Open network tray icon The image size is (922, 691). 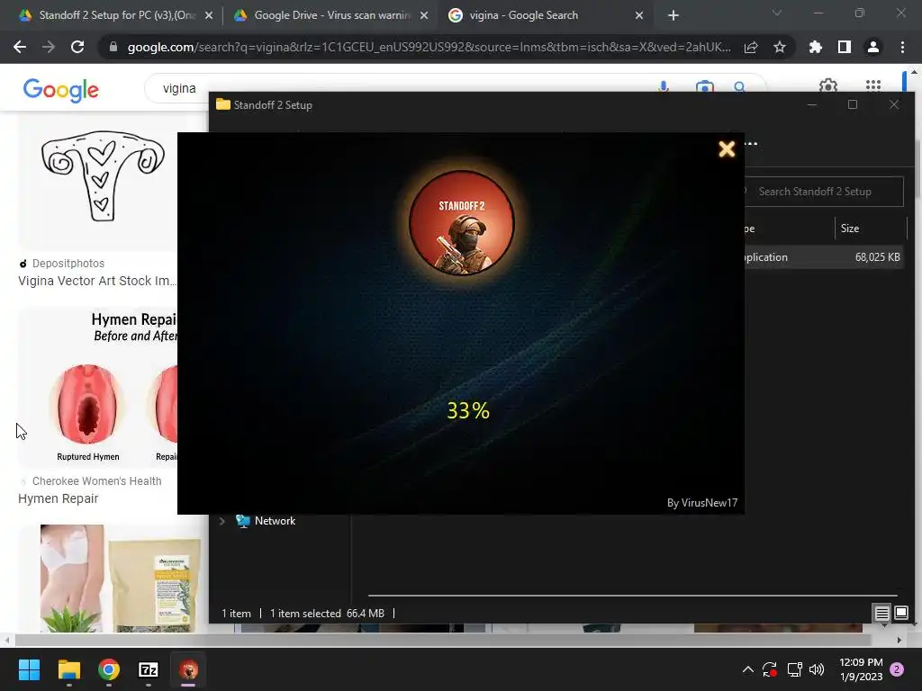pyautogui.click(x=794, y=669)
